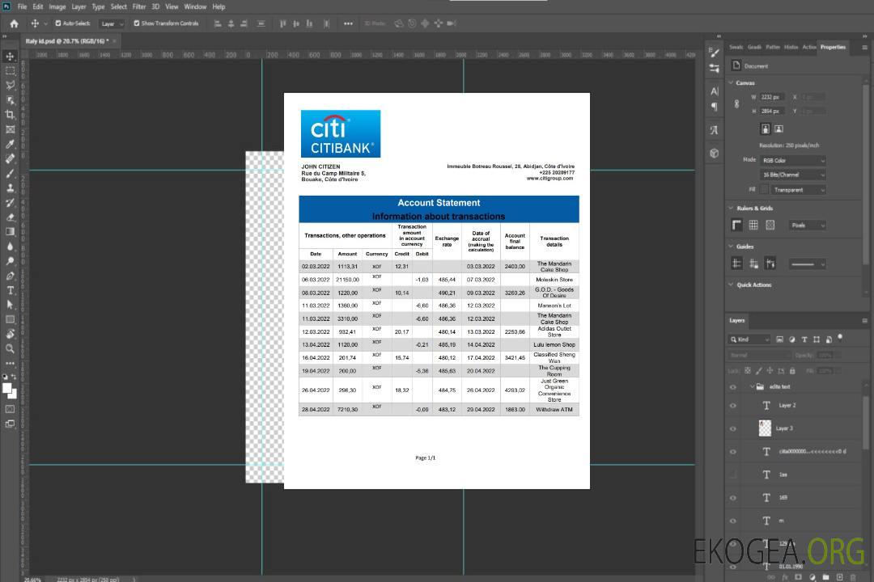
Task: Open the guide line style dropdown
Action: point(807,264)
